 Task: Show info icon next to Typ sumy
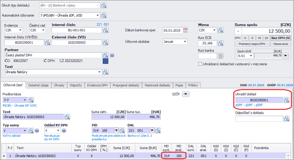tap(37, 131)
